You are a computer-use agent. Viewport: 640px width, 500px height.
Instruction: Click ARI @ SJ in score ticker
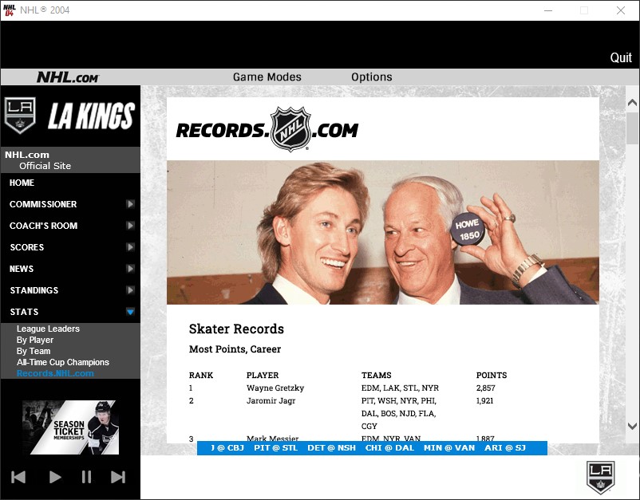pos(505,448)
